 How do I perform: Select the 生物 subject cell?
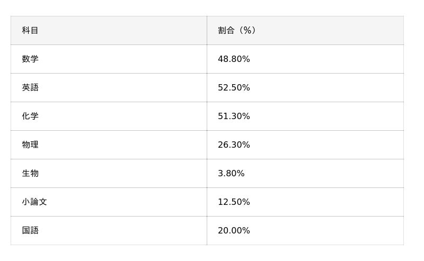[30, 174]
